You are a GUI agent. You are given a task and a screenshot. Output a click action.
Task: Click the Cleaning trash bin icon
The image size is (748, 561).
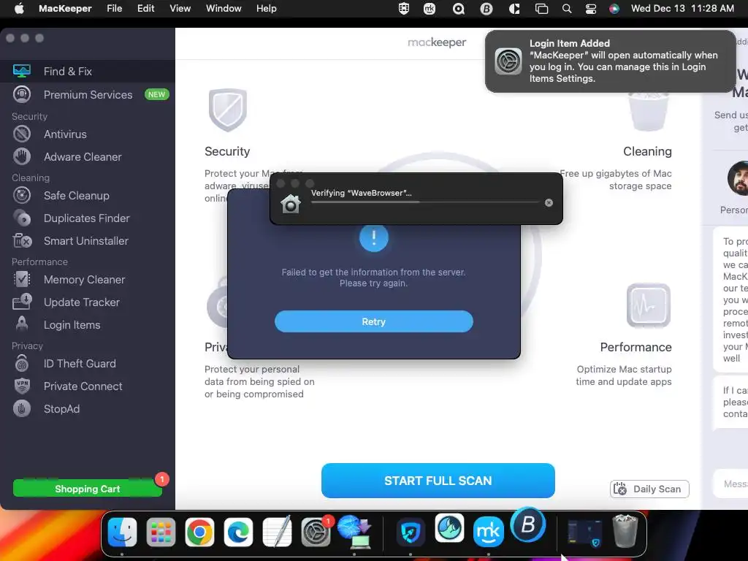click(x=649, y=112)
